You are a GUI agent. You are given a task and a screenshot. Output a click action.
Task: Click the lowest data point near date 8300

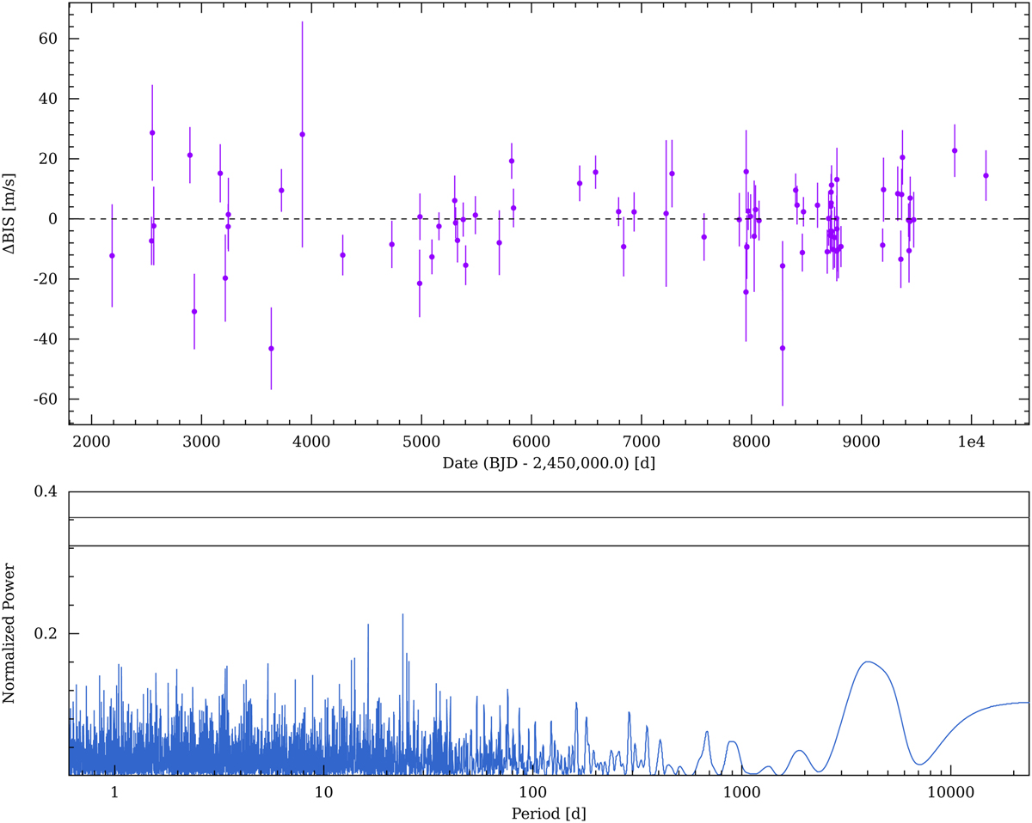click(x=783, y=348)
